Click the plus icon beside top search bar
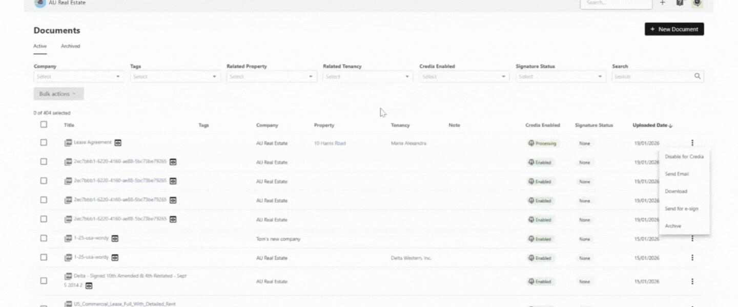 [x=662, y=3]
